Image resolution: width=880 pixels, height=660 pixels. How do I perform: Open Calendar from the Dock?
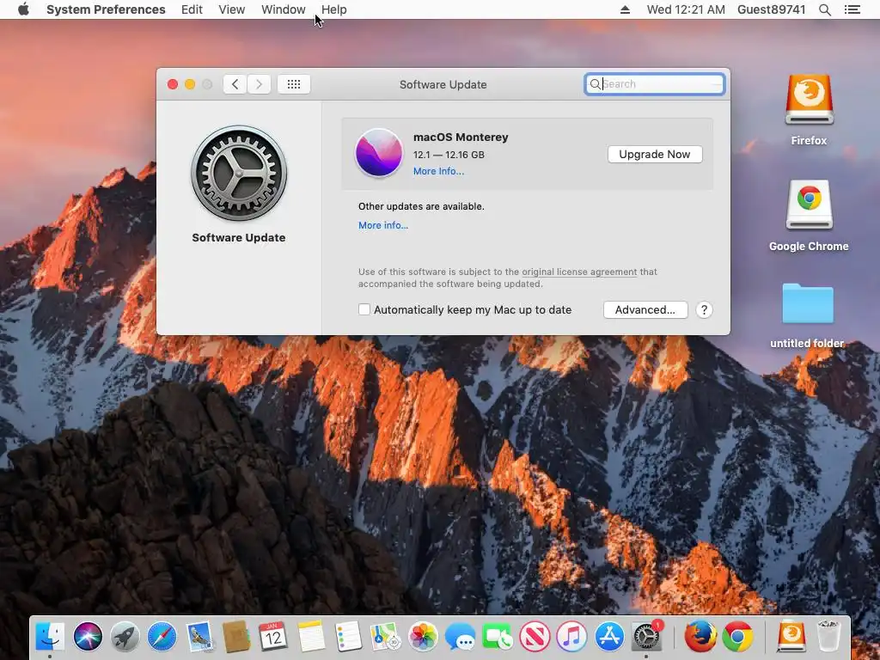click(x=273, y=637)
